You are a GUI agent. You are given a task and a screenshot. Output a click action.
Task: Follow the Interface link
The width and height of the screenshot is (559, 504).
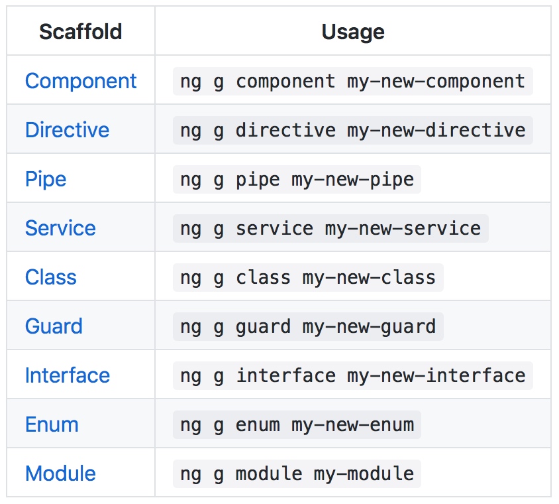click(x=68, y=375)
